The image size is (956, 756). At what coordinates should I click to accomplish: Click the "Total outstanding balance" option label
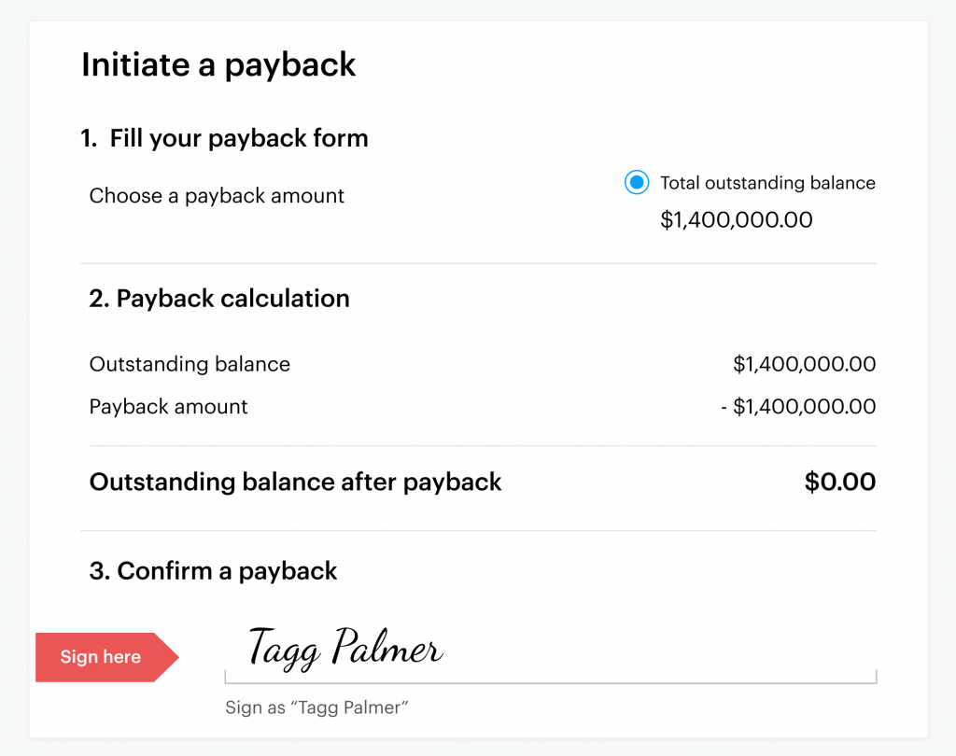click(767, 183)
